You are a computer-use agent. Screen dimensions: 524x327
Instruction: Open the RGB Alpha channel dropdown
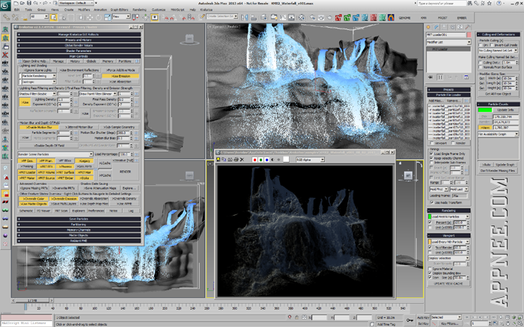(310, 160)
